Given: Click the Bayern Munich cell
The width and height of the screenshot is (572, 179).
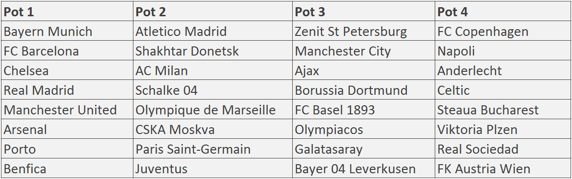Looking at the screenshot, I should (67, 31).
